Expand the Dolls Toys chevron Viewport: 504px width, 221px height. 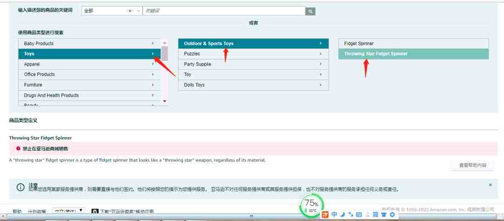(321, 85)
